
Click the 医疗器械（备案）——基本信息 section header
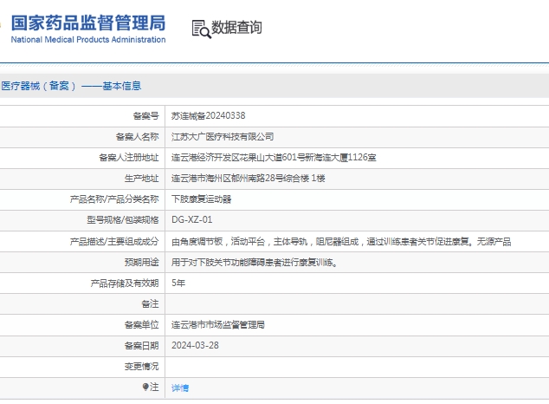click(x=71, y=86)
